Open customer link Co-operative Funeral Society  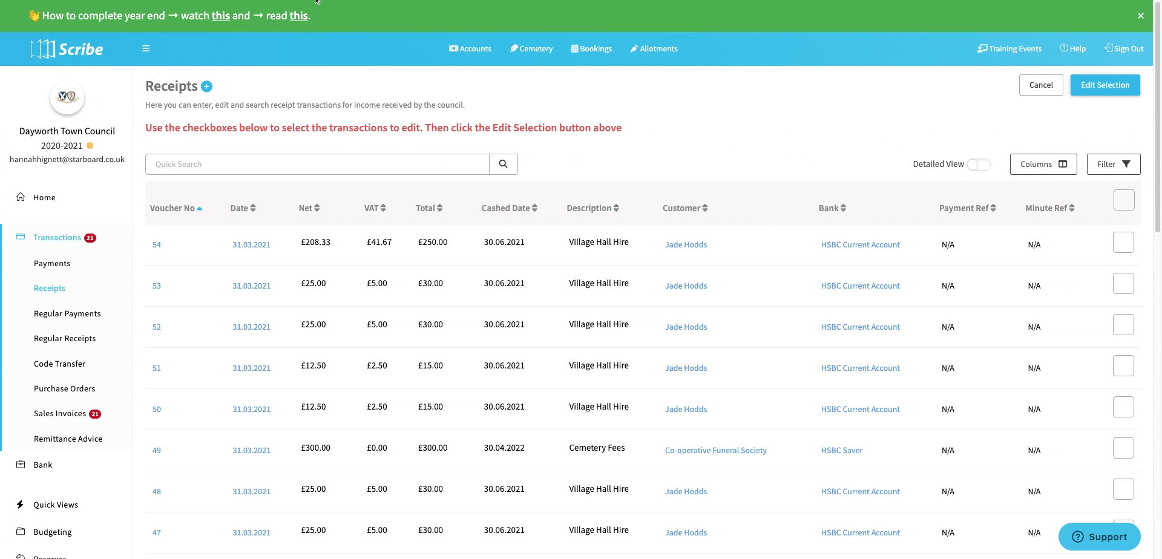(x=716, y=450)
